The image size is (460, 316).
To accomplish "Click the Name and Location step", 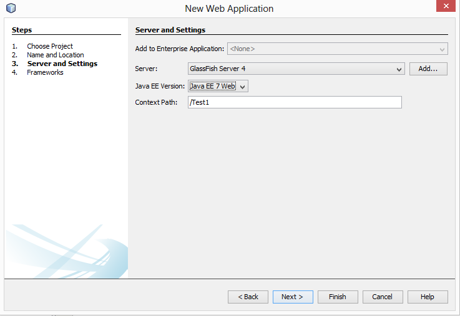I will (x=56, y=55).
